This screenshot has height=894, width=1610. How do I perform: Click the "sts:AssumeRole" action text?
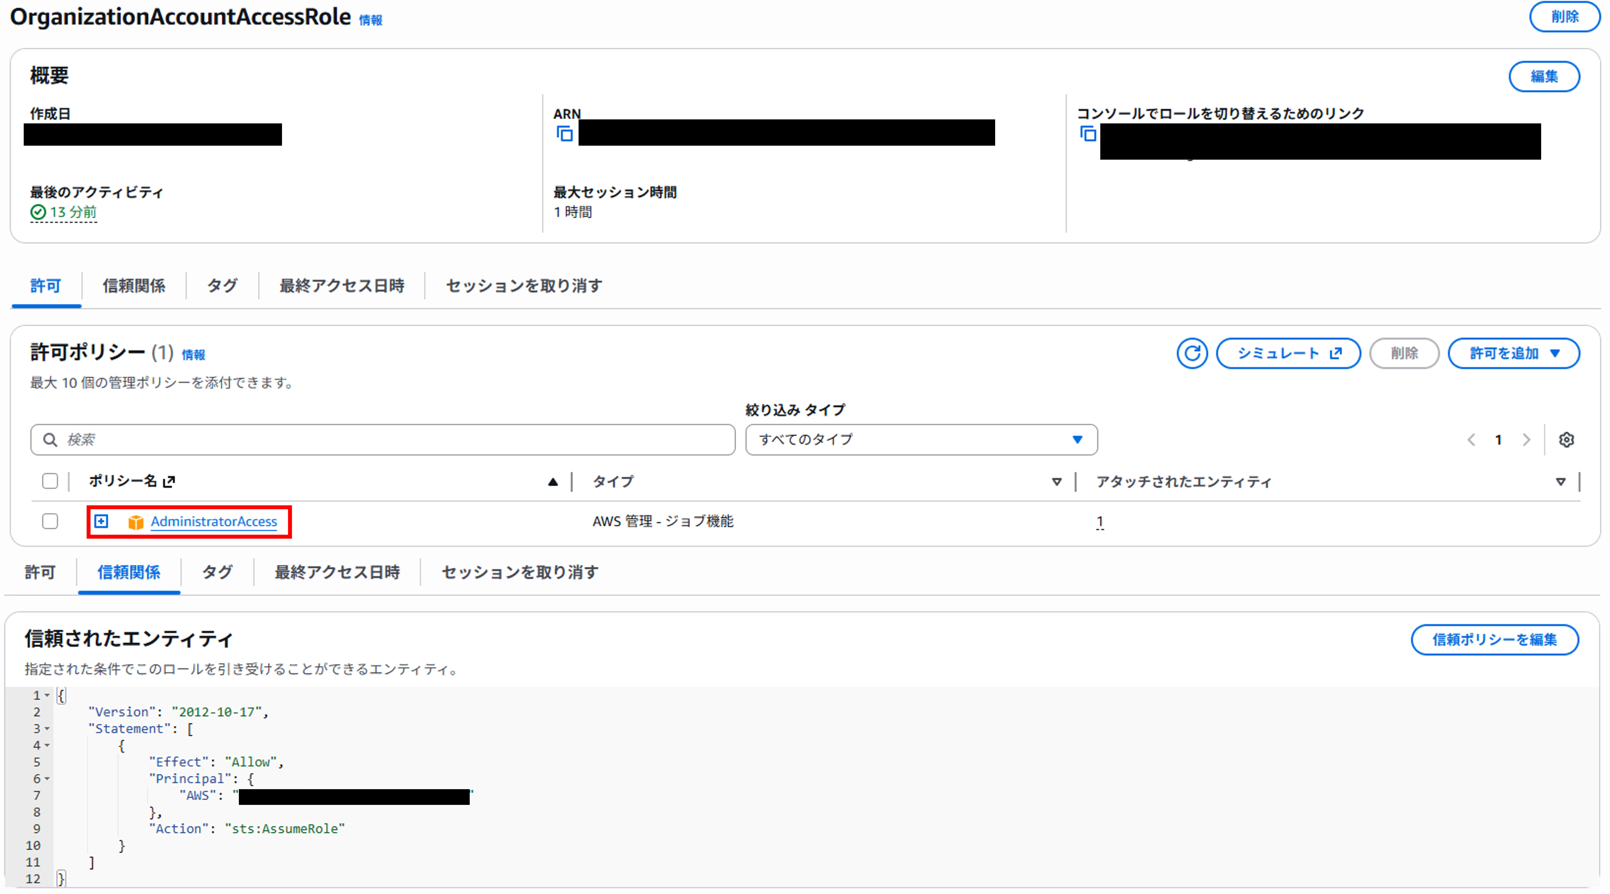coord(284,829)
